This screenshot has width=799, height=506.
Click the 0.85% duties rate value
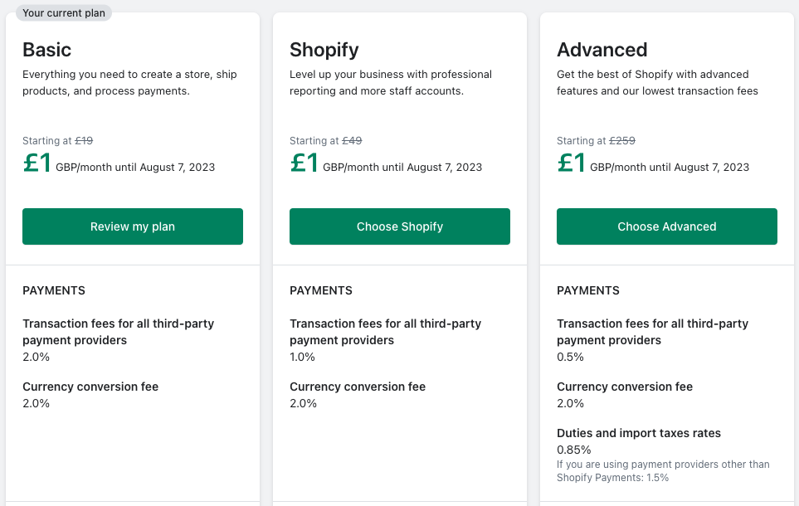coord(574,450)
